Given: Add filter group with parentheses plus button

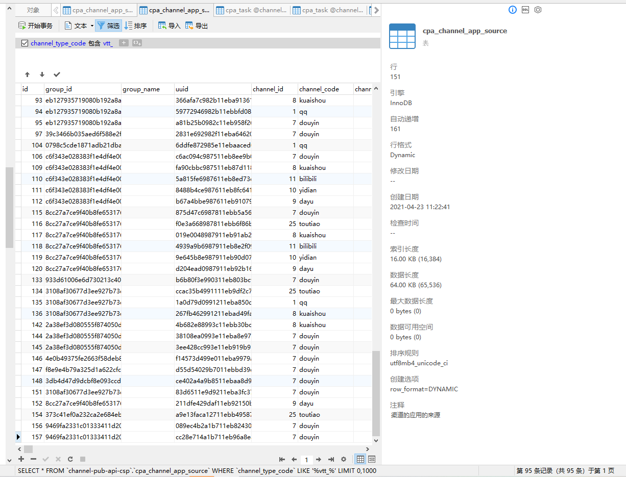Looking at the screenshot, I should click(x=137, y=43).
